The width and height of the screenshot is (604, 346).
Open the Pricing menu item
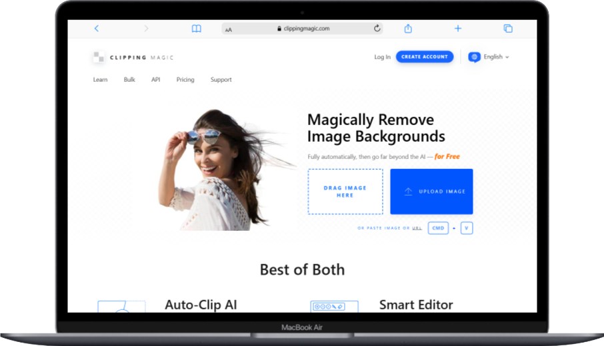click(x=185, y=80)
